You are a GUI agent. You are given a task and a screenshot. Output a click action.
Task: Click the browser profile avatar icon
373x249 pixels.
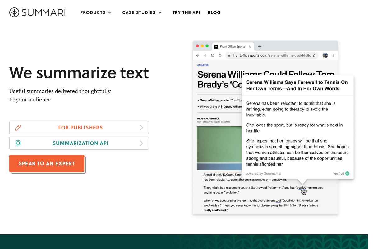pos(325,55)
